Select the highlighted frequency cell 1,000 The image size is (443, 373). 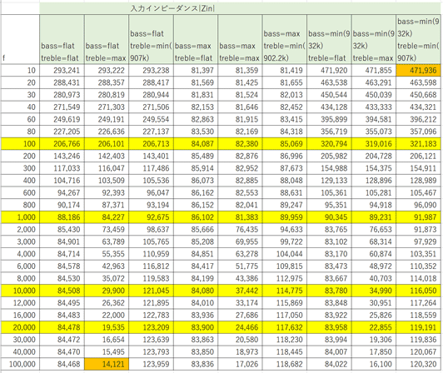pyautogui.click(x=20, y=217)
